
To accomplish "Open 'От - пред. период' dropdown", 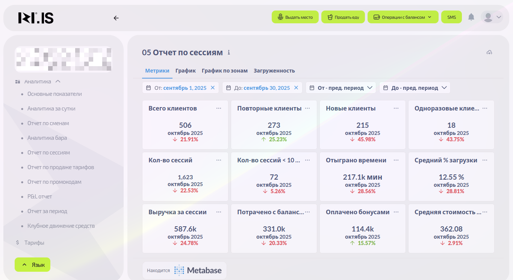I will (x=340, y=88).
